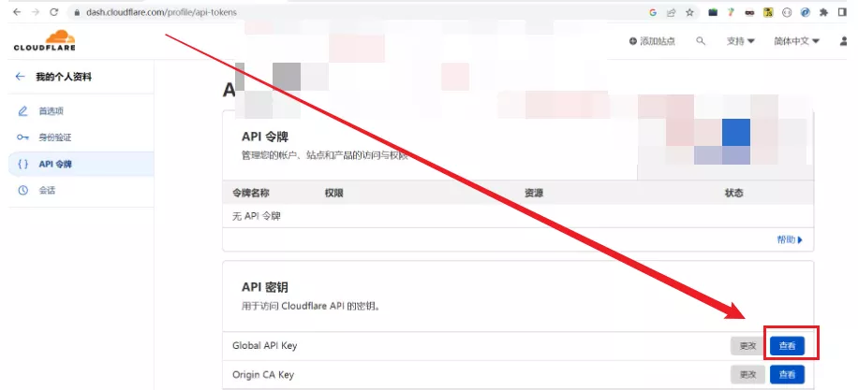
Task: Reload the Cloudflare dashboard page
Action: (x=53, y=12)
